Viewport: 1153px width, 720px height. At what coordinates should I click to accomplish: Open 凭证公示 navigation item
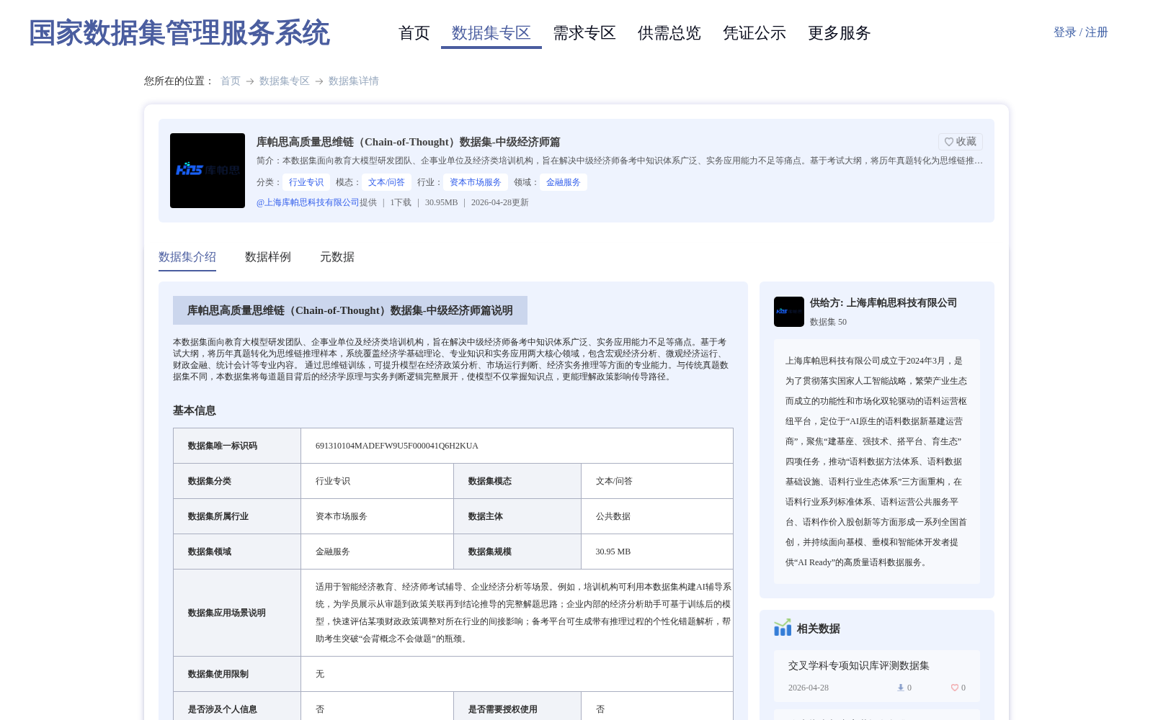[x=754, y=33]
